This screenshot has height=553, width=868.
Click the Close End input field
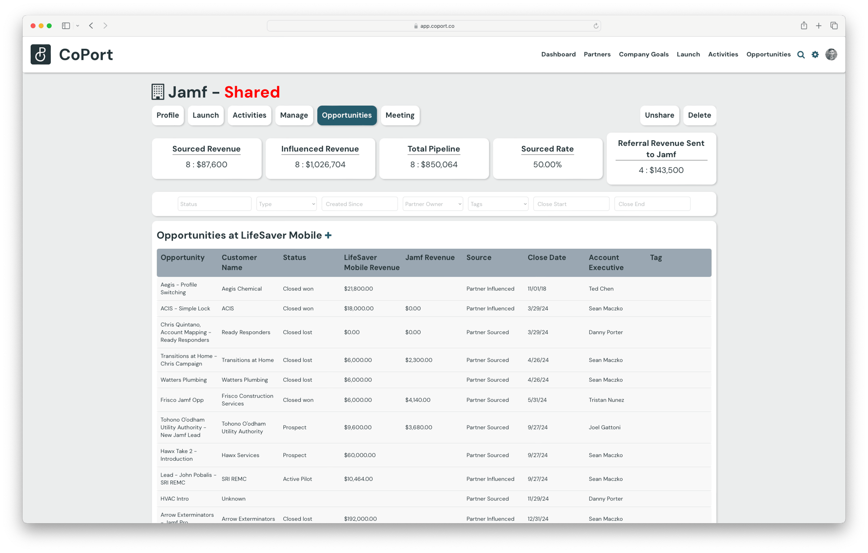point(651,204)
